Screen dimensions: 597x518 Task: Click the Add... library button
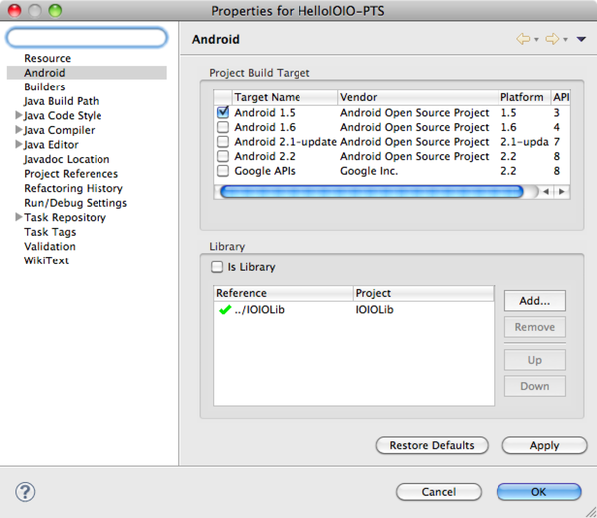point(535,301)
